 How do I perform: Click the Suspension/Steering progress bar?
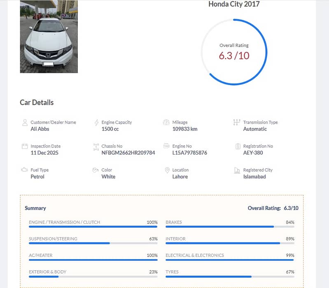pyautogui.click(x=93, y=243)
